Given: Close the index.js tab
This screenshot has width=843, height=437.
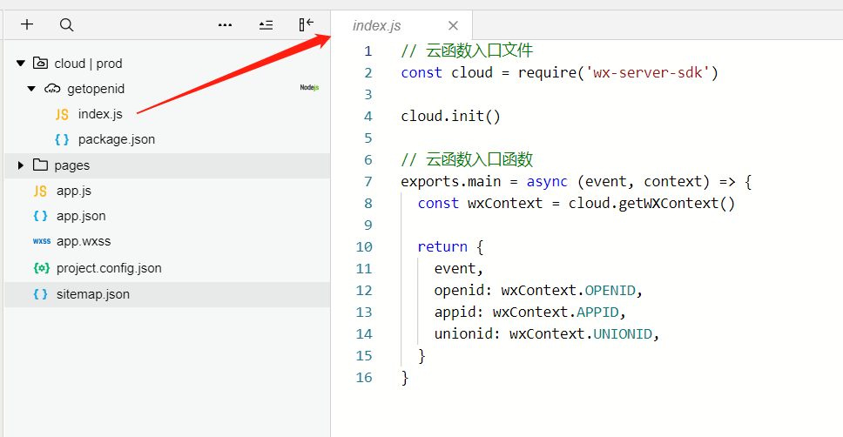Looking at the screenshot, I should pos(453,25).
